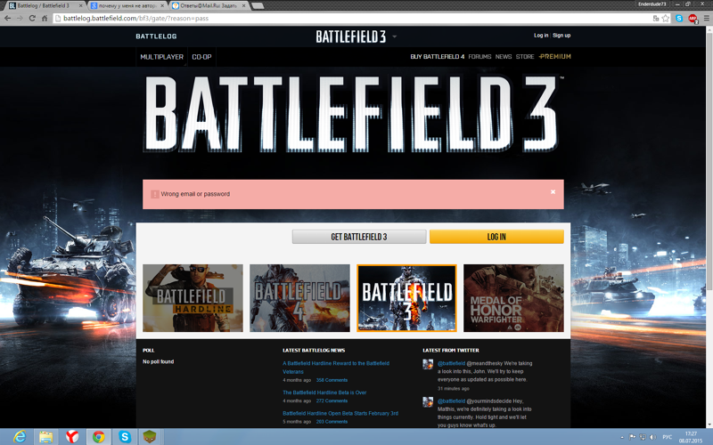Open The Battlefield Hardline Beta is Over article
Screen dimensions: 713x445
(324, 392)
